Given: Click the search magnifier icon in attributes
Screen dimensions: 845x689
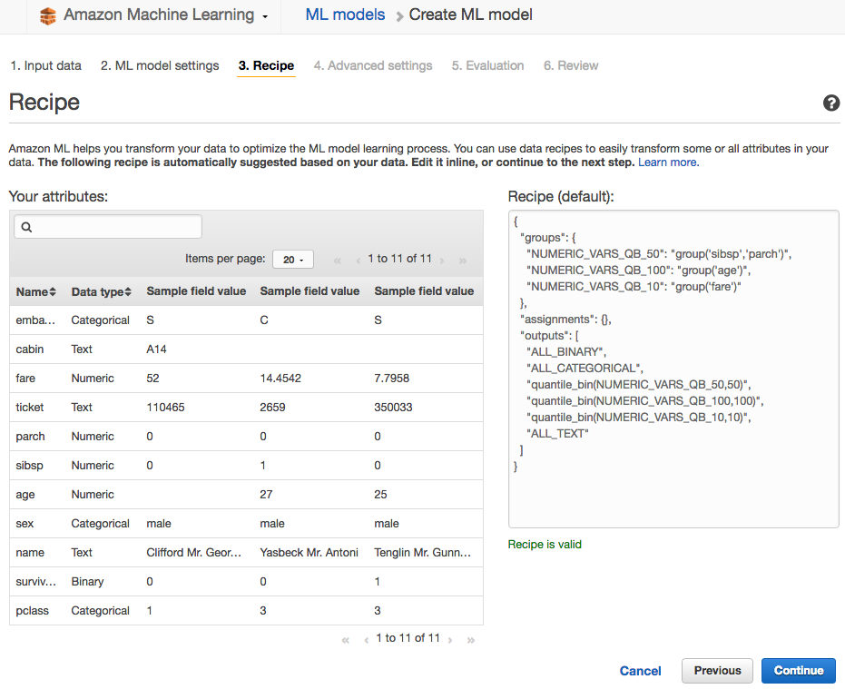Looking at the screenshot, I should click(x=26, y=227).
